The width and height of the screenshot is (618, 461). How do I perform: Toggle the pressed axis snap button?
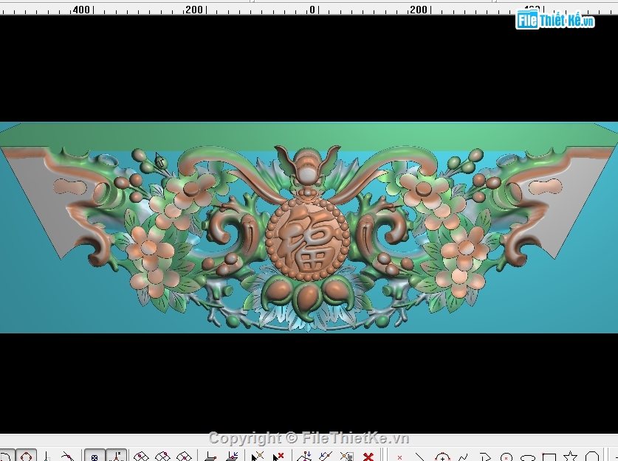[x=117, y=457]
